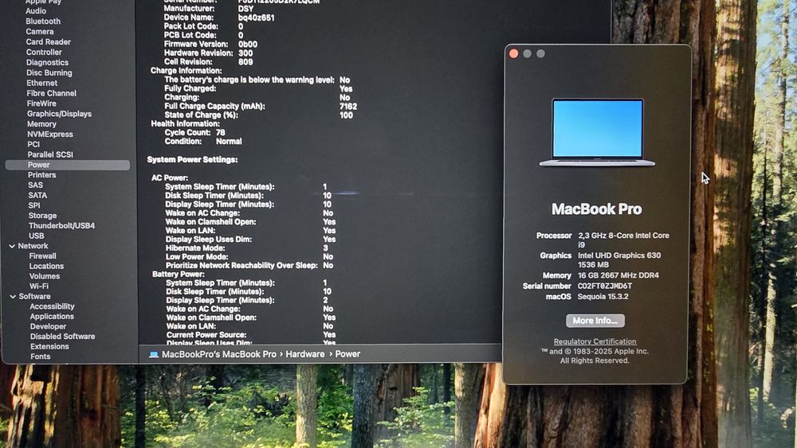Click serial number C02FT0ZJMD6T
Image resolution: width=797 pixels, height=448 pixels.
605,286
